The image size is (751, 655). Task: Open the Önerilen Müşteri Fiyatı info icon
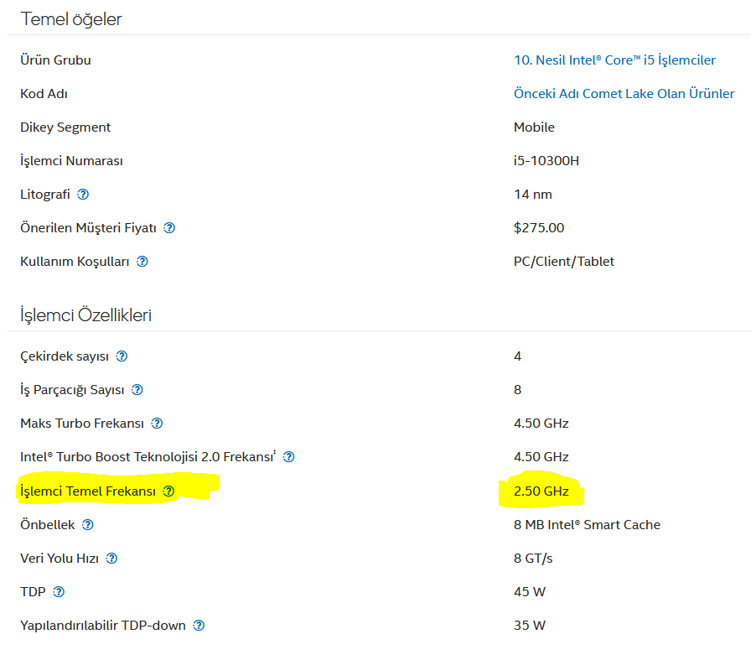click(169, 228)
